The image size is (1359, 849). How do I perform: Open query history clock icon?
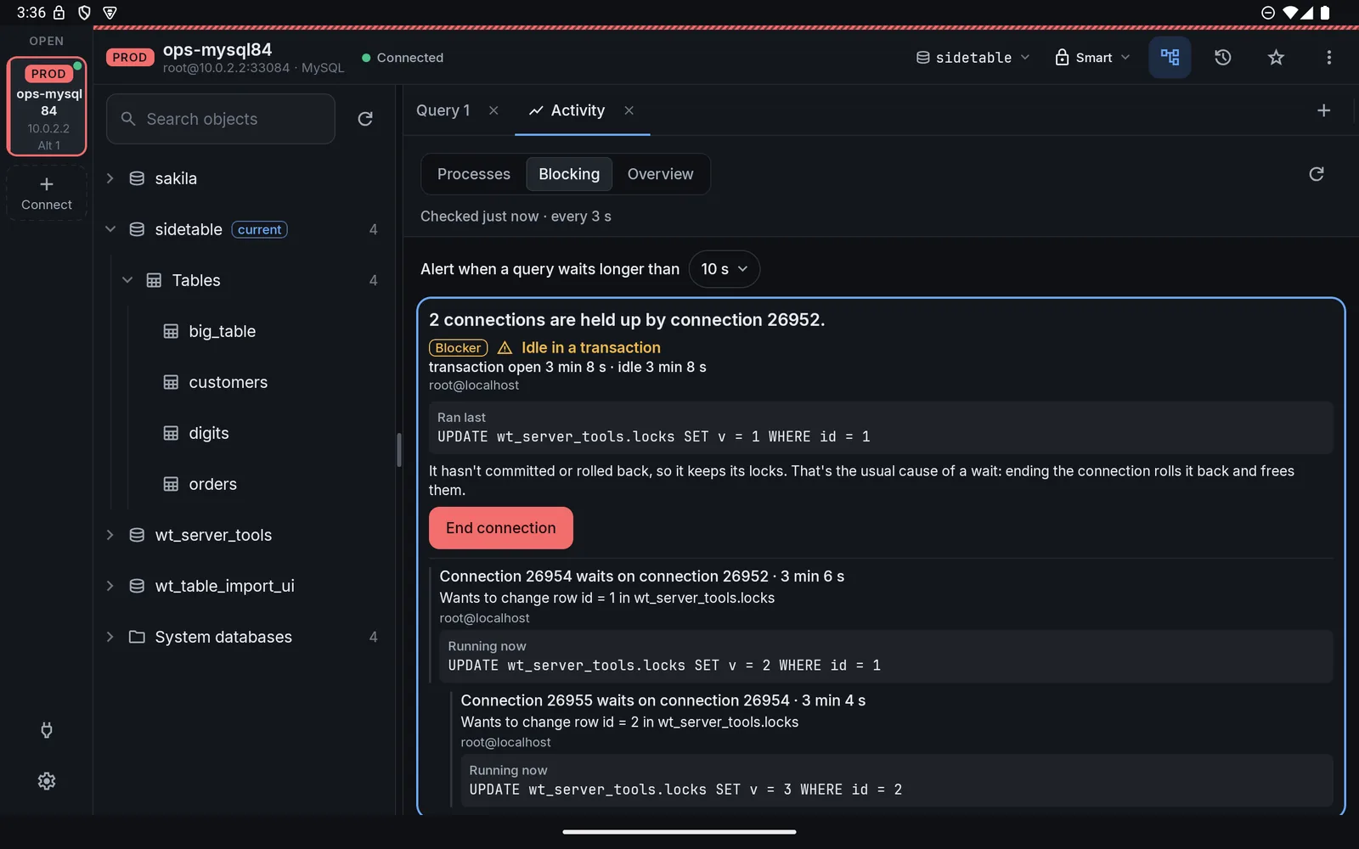[x=1222, y=58]
